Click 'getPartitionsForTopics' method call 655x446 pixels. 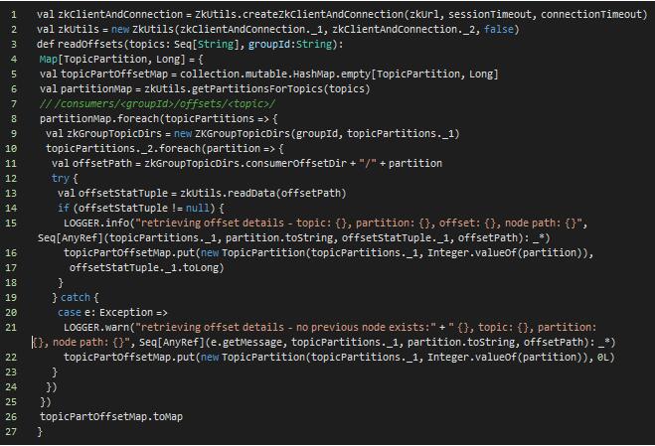(x=257, y=89)
